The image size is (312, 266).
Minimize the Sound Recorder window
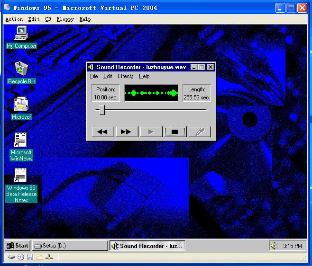pos(194,67)
